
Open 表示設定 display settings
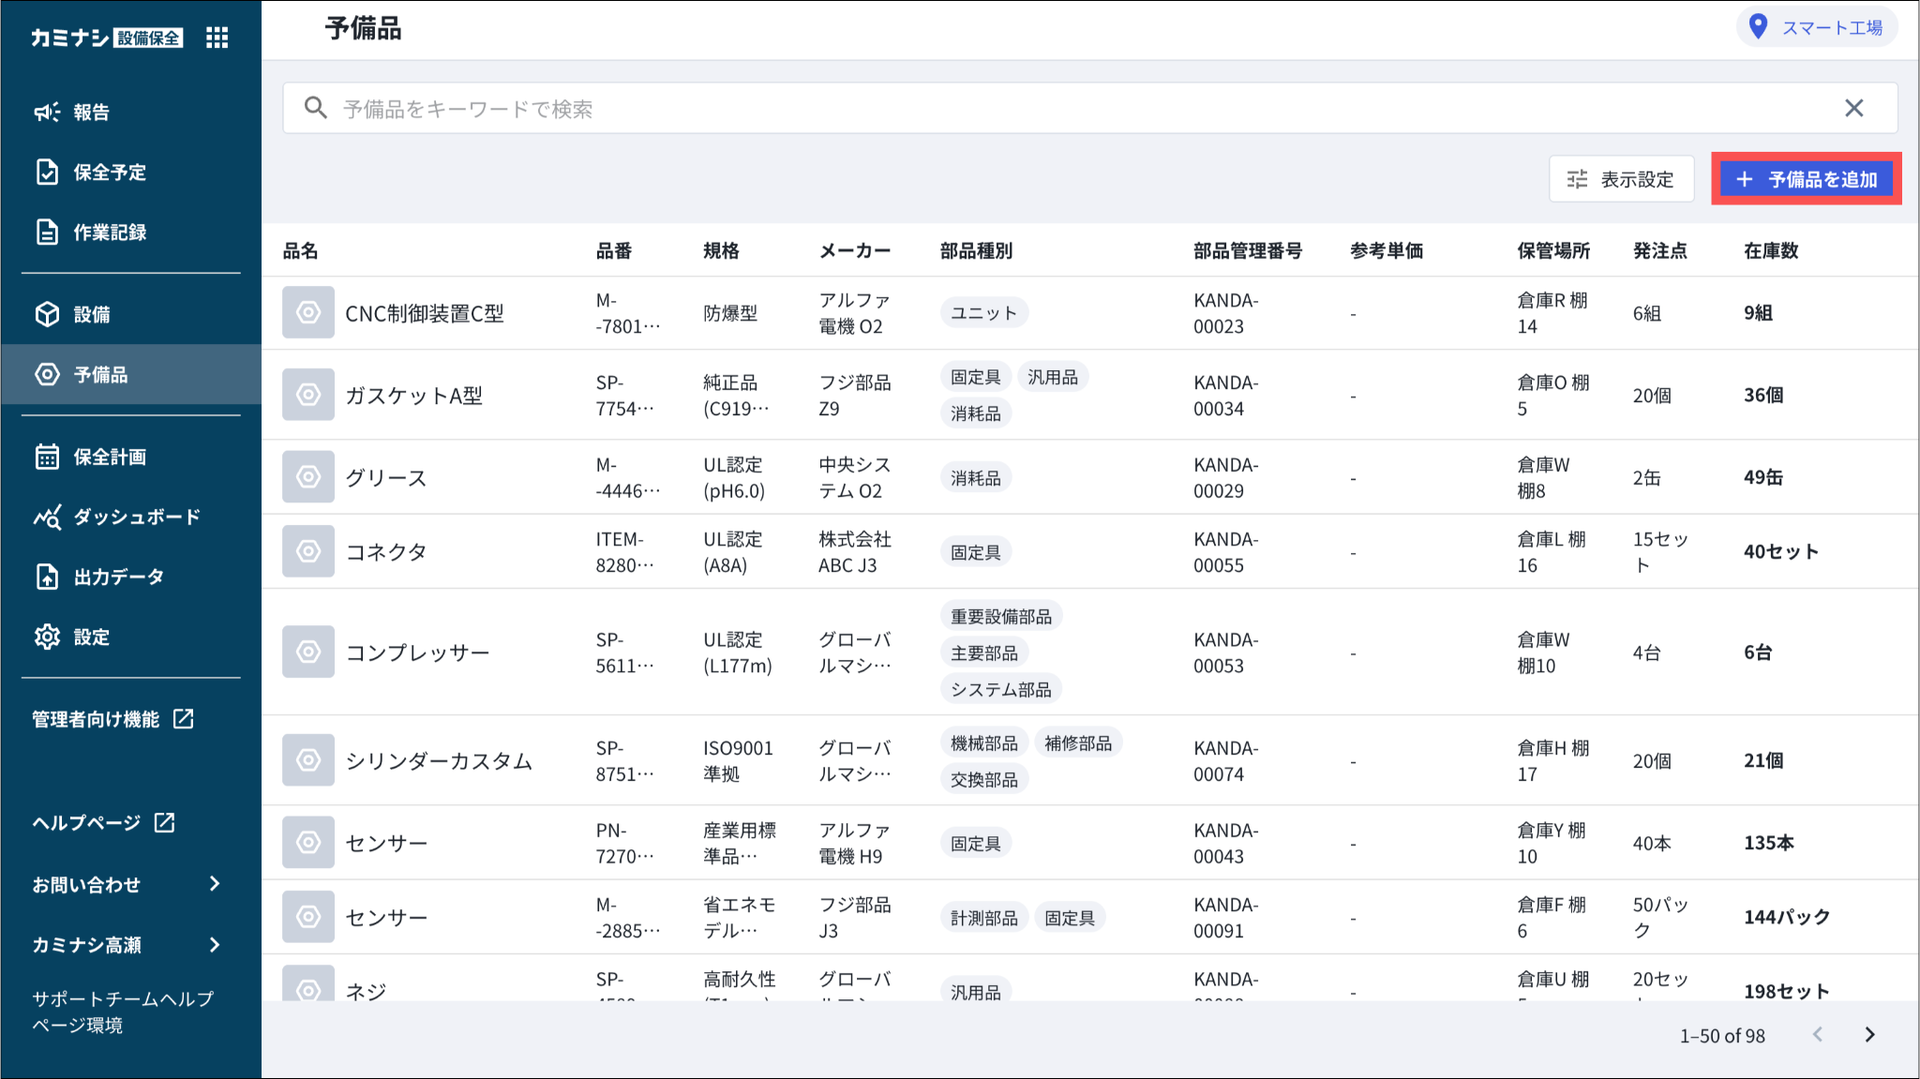(1621, 179)
